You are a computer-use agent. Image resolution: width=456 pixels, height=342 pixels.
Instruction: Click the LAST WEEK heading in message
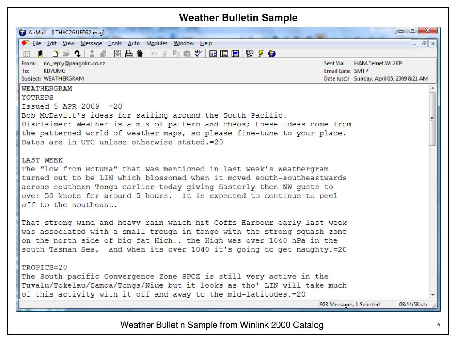42,160
